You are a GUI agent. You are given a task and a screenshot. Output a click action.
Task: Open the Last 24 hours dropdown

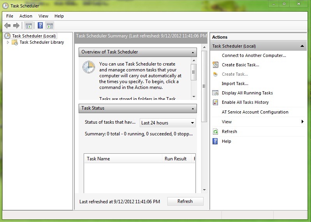pyautogui.click(x=167, y=123)
